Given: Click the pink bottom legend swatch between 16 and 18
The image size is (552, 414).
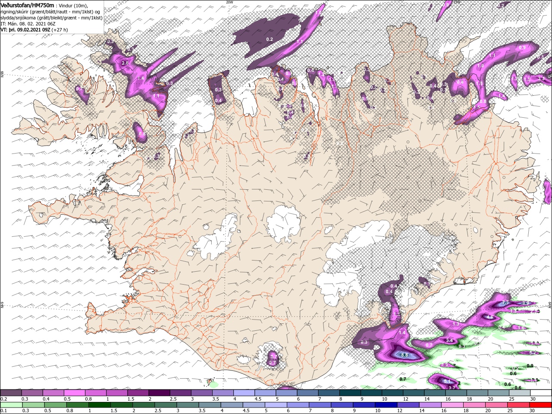Looking at the screenshot, I should coord(453,405).
